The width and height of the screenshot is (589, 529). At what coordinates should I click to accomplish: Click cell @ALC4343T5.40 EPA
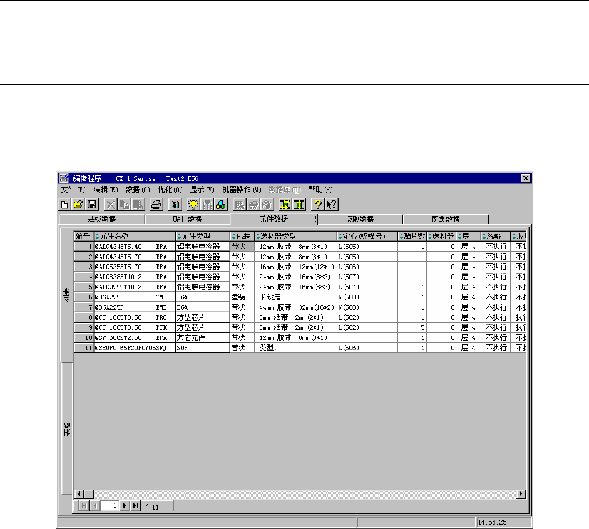135,247
